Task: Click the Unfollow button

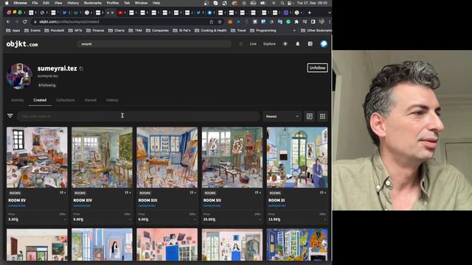Action: coord(317,68)
